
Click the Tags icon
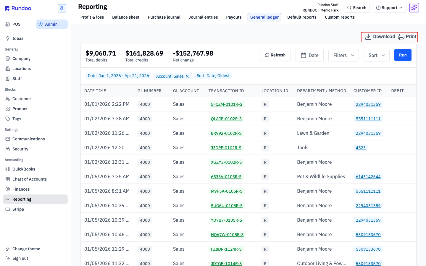point(8,119)
